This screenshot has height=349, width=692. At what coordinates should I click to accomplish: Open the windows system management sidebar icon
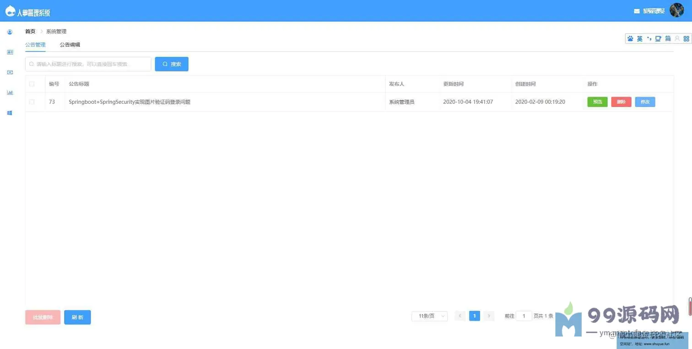coord(10,113)
